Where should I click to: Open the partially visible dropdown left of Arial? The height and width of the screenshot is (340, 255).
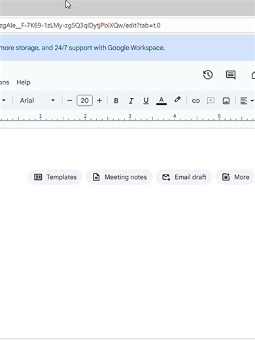coord(3,101)
